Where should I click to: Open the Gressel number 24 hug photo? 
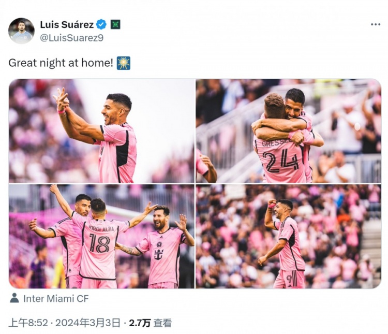point(288,131)
